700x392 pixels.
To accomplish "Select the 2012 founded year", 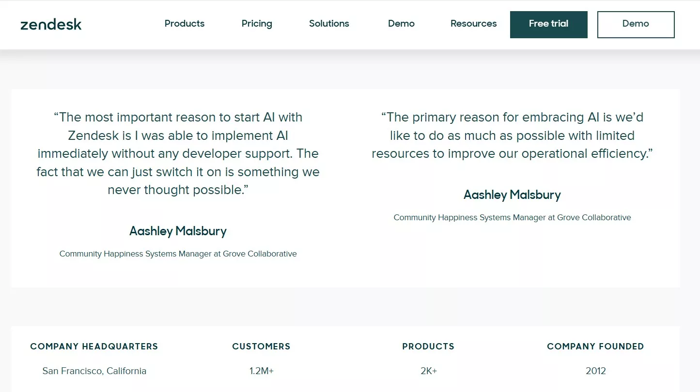I will 596,371.
